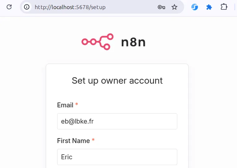View site information for localhost
The width and height of the screenshot is (237, 168).
pos(27,7)
